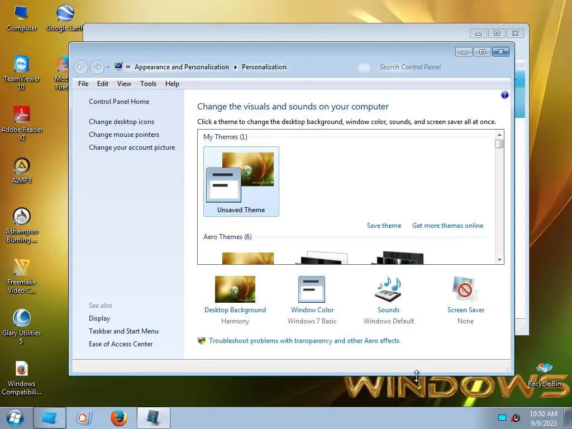Select Personalization taskbar window button
The width and height of the screenshot is (572, 429).
tap(153, 418)
